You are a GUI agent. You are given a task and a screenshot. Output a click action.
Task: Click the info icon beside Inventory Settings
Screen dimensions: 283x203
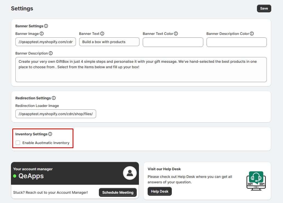click(50, 134)
